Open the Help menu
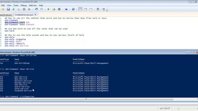198x111 pixels. [41, 6]
